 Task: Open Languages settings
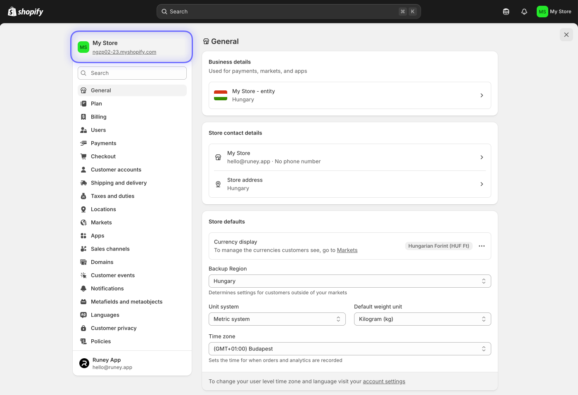[x=132, y=315]
